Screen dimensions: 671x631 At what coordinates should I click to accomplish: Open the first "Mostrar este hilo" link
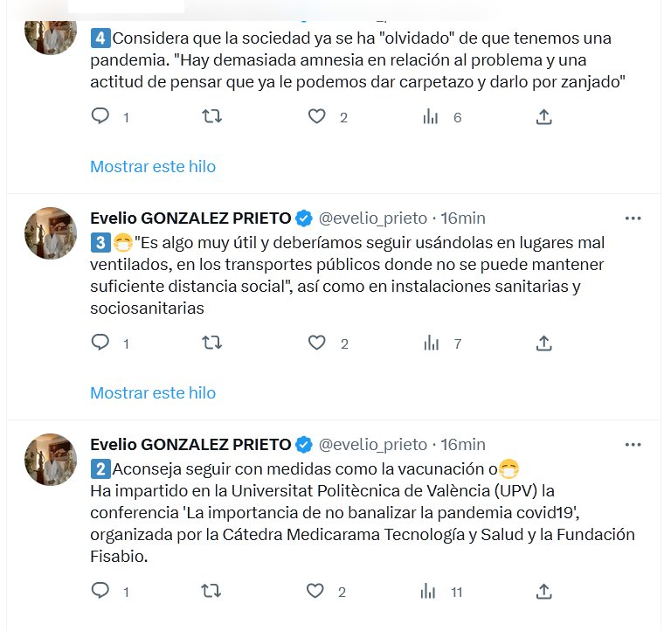[153, 166]
